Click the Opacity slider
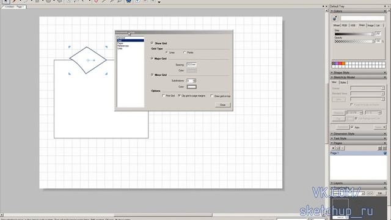 coord(354,42)
